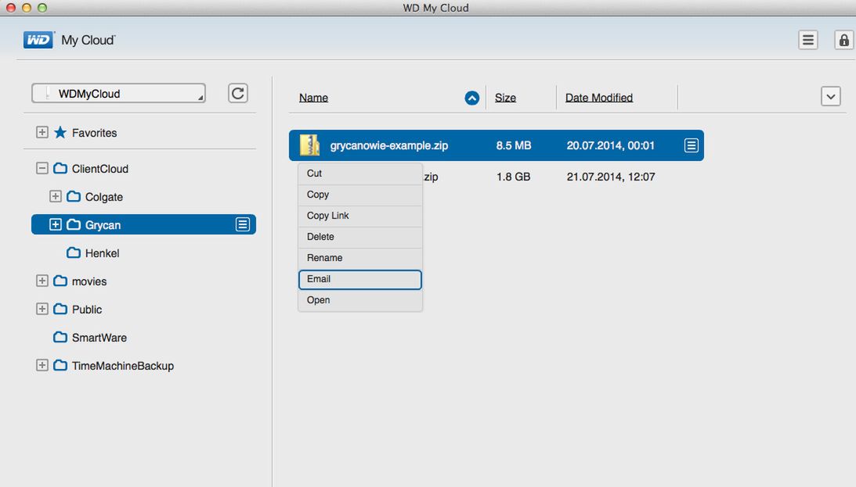Open the Grycan folder's actions menu icon
Viewport: 856px width, 487px height.
242,224
